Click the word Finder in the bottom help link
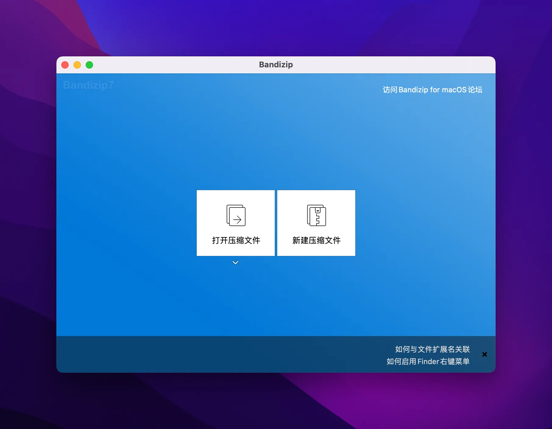Screen dimensions: 552x429 pos(428,362)
